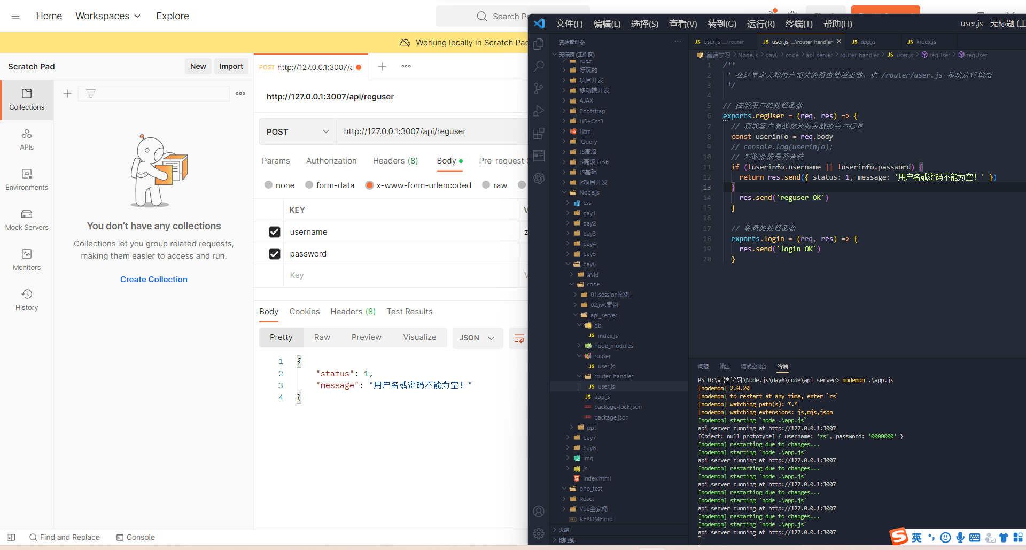1026x550 pixels.
Task: Open package.json in the explorer
Action: click(x=611, y=417)
